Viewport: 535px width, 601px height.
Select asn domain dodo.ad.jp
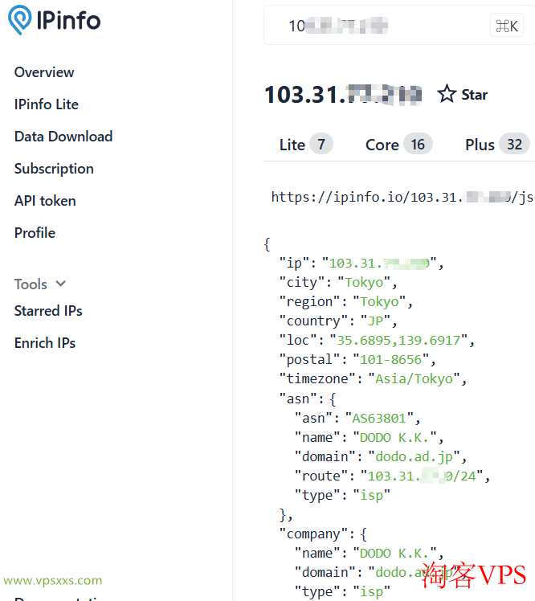click(x=414, y=457)
